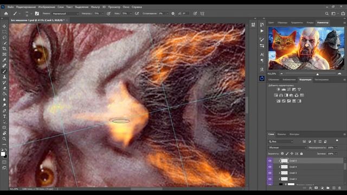Open smoothing options gear icon

point(173,14)
